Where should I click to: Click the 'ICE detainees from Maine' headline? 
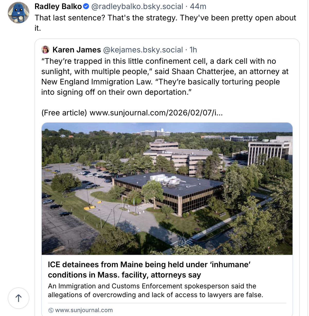click(149, 270)
